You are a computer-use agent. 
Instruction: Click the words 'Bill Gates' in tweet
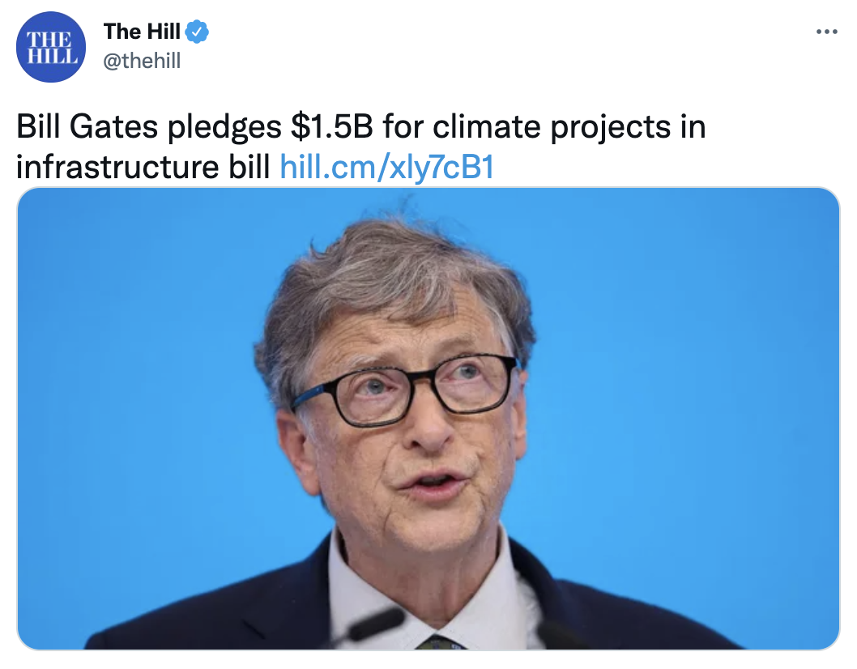click(87, 127)
